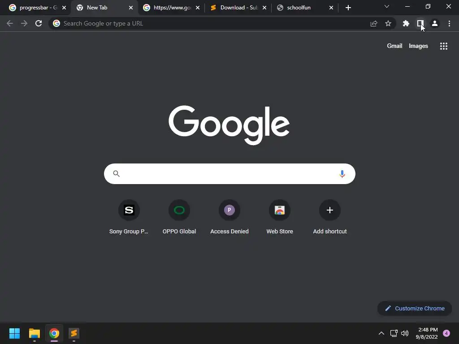This screenshot has width=459, height=344.
Task: Open the clock and date flyout
Action: click(x=427, y=333)
